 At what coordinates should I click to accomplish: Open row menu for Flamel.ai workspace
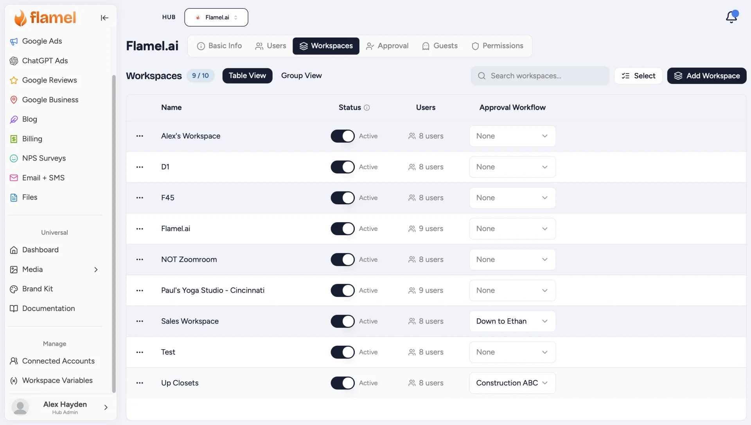tap(140, 229)
